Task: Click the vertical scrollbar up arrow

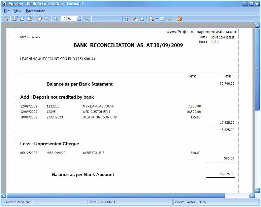Action: pyautogui.click(x=257, y=25)
